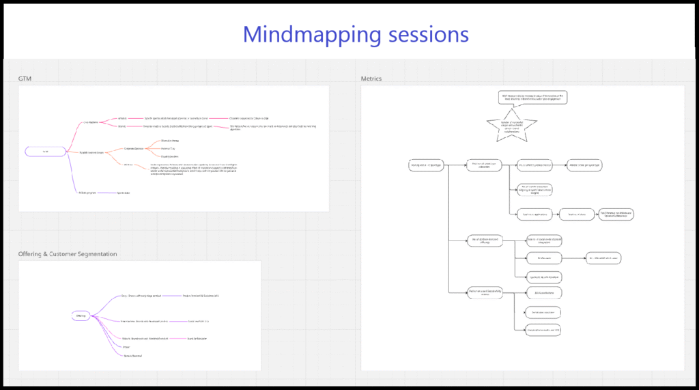
Task: Select the callout bubble above the star
Action: point(532,98)
